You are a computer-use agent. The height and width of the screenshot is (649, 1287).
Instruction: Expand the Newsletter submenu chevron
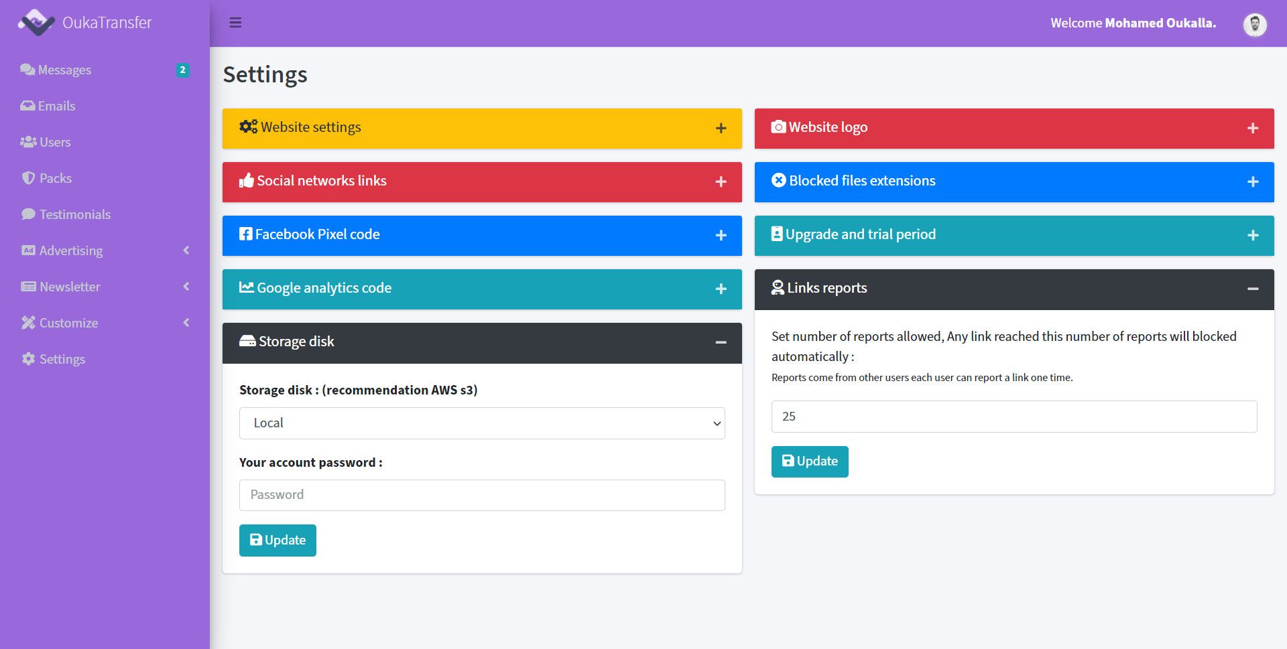186,287
